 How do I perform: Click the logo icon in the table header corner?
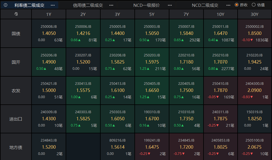coord(16,14)
